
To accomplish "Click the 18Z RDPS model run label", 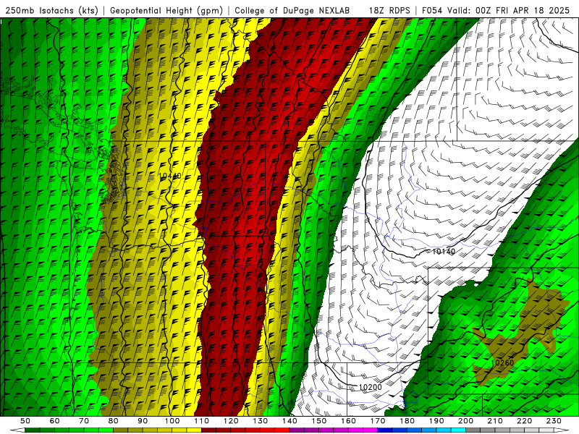I will pos(389,11).
